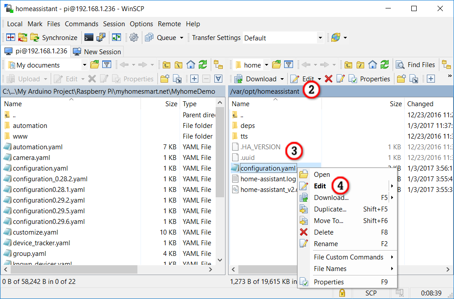Open the Local menu
This screenshot has height=299, width=454.
[15, 24]
